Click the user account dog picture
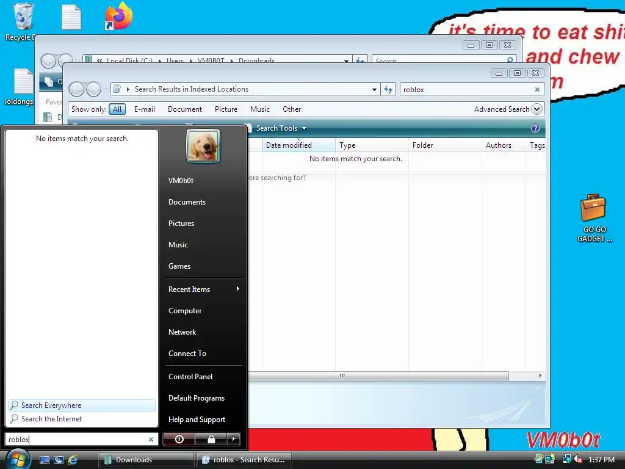625x469 pixels. tap(203, 146)
